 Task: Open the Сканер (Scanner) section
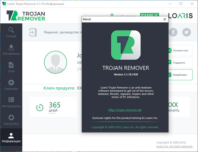click(11, 32)
